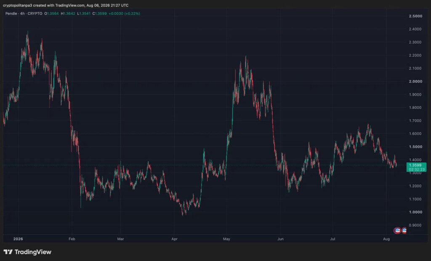Click the 2026 label on time axis
The width and height of the screenshot is (431, 261).
18,239
